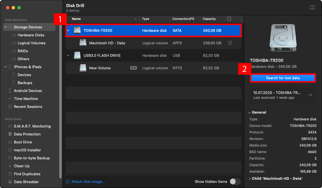
Task: Sort by Name column header
Action: click(76, 19)
